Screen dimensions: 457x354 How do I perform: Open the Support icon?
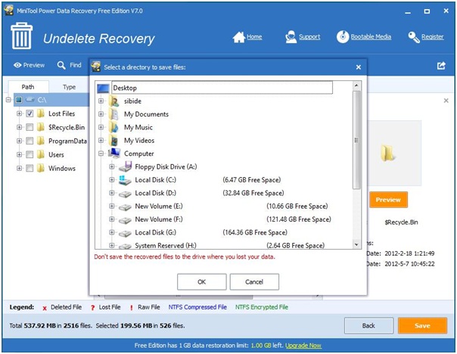pos(291,37)
